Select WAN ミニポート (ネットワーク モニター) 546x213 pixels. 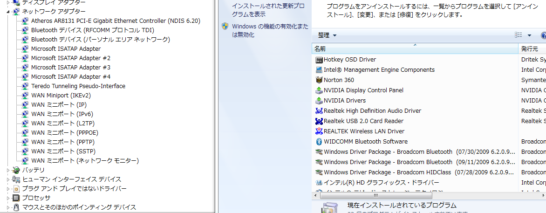(x=85, y=161)
